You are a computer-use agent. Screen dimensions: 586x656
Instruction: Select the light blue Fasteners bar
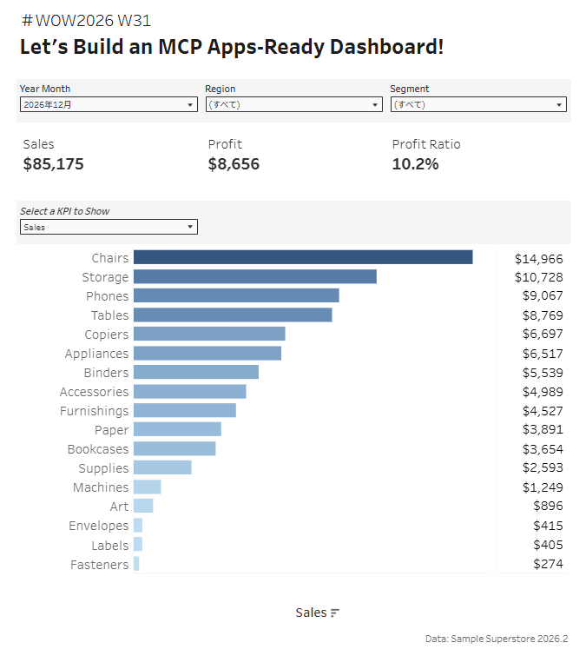[x=136, y=564]
